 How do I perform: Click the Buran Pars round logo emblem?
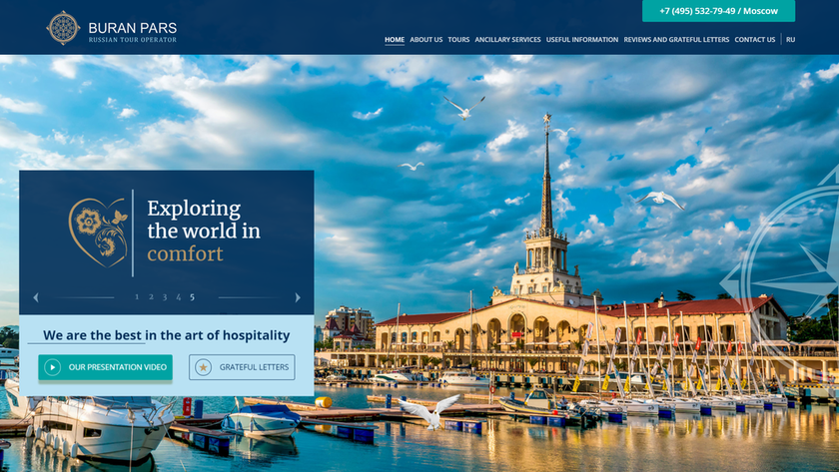coord(63,28)
